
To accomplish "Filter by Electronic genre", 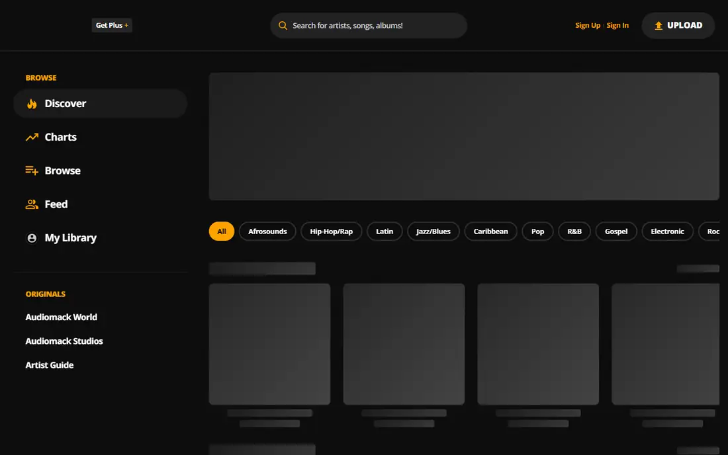I will point(667,231).
